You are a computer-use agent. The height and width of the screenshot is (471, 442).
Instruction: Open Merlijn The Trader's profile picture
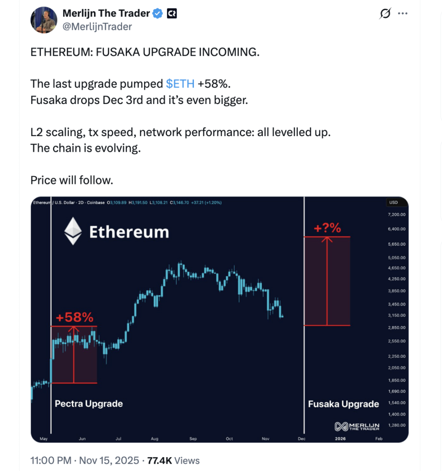[x=44, y=21]
